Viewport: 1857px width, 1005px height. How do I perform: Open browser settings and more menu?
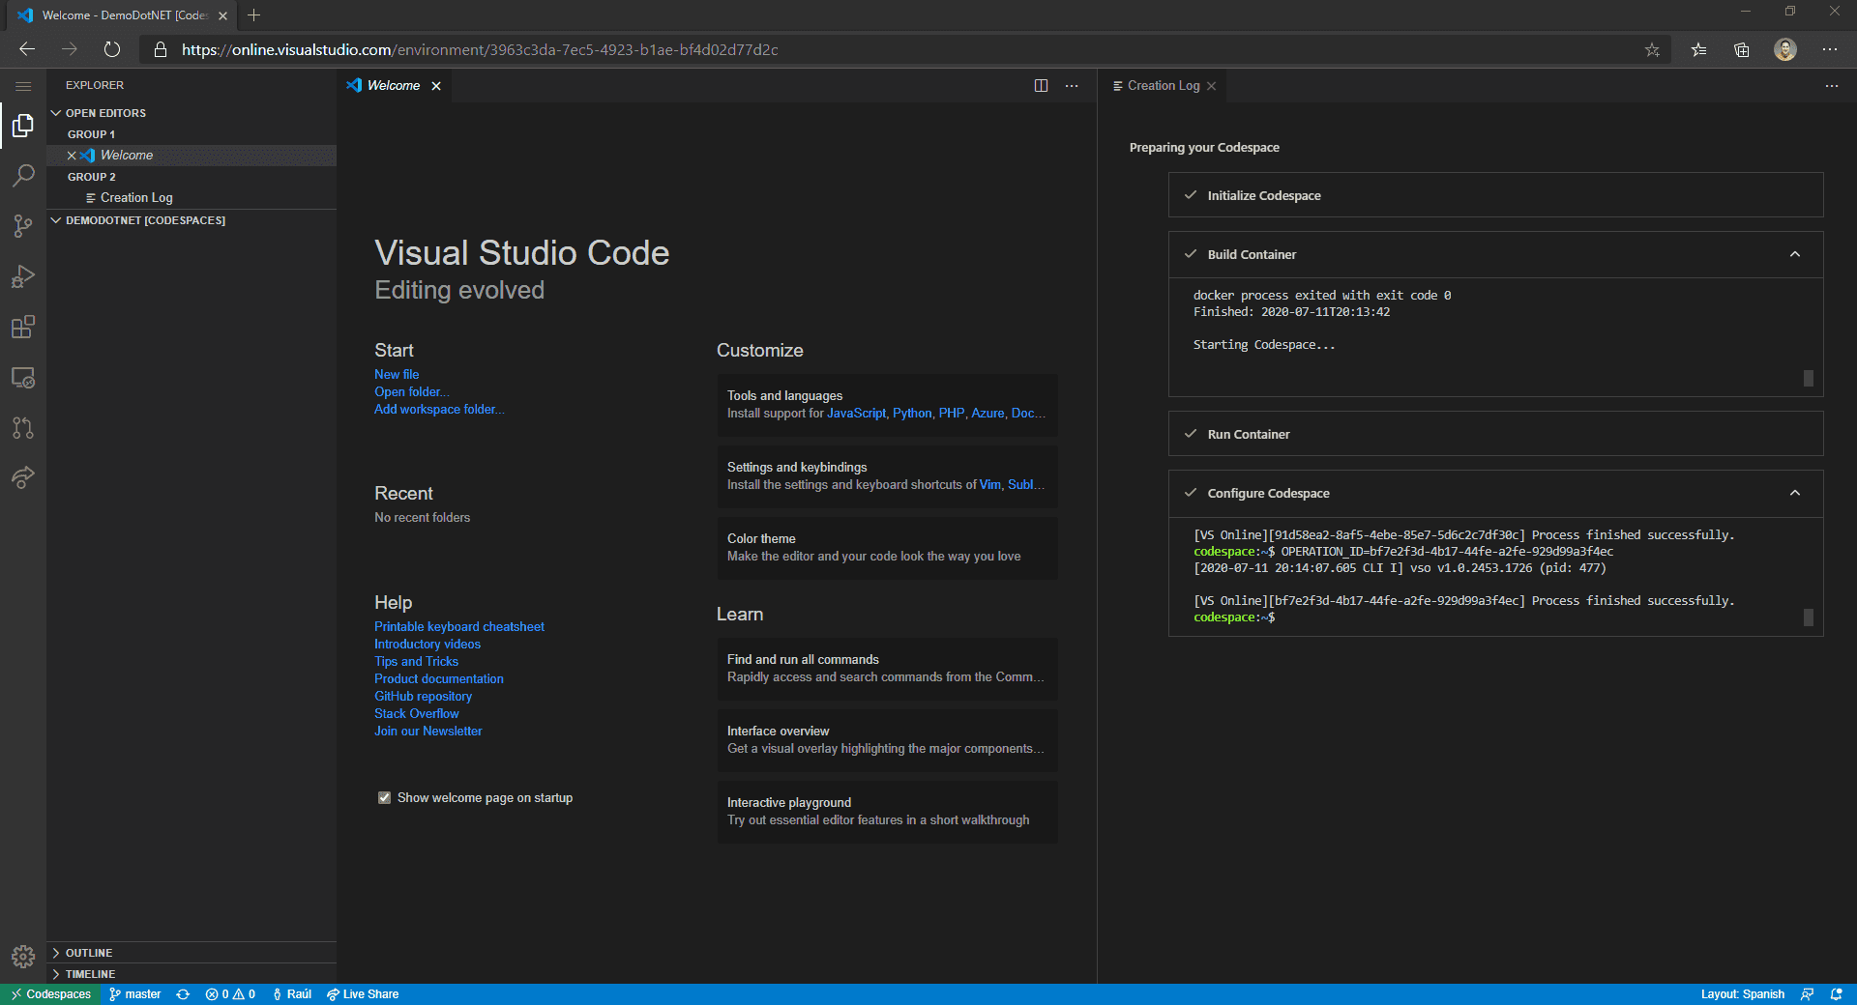point(1830,49)
